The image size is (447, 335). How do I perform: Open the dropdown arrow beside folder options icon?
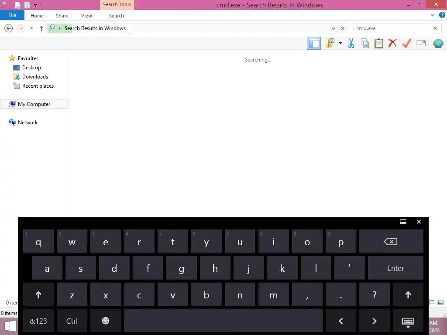pyautogui.click(x=340, y=43)
